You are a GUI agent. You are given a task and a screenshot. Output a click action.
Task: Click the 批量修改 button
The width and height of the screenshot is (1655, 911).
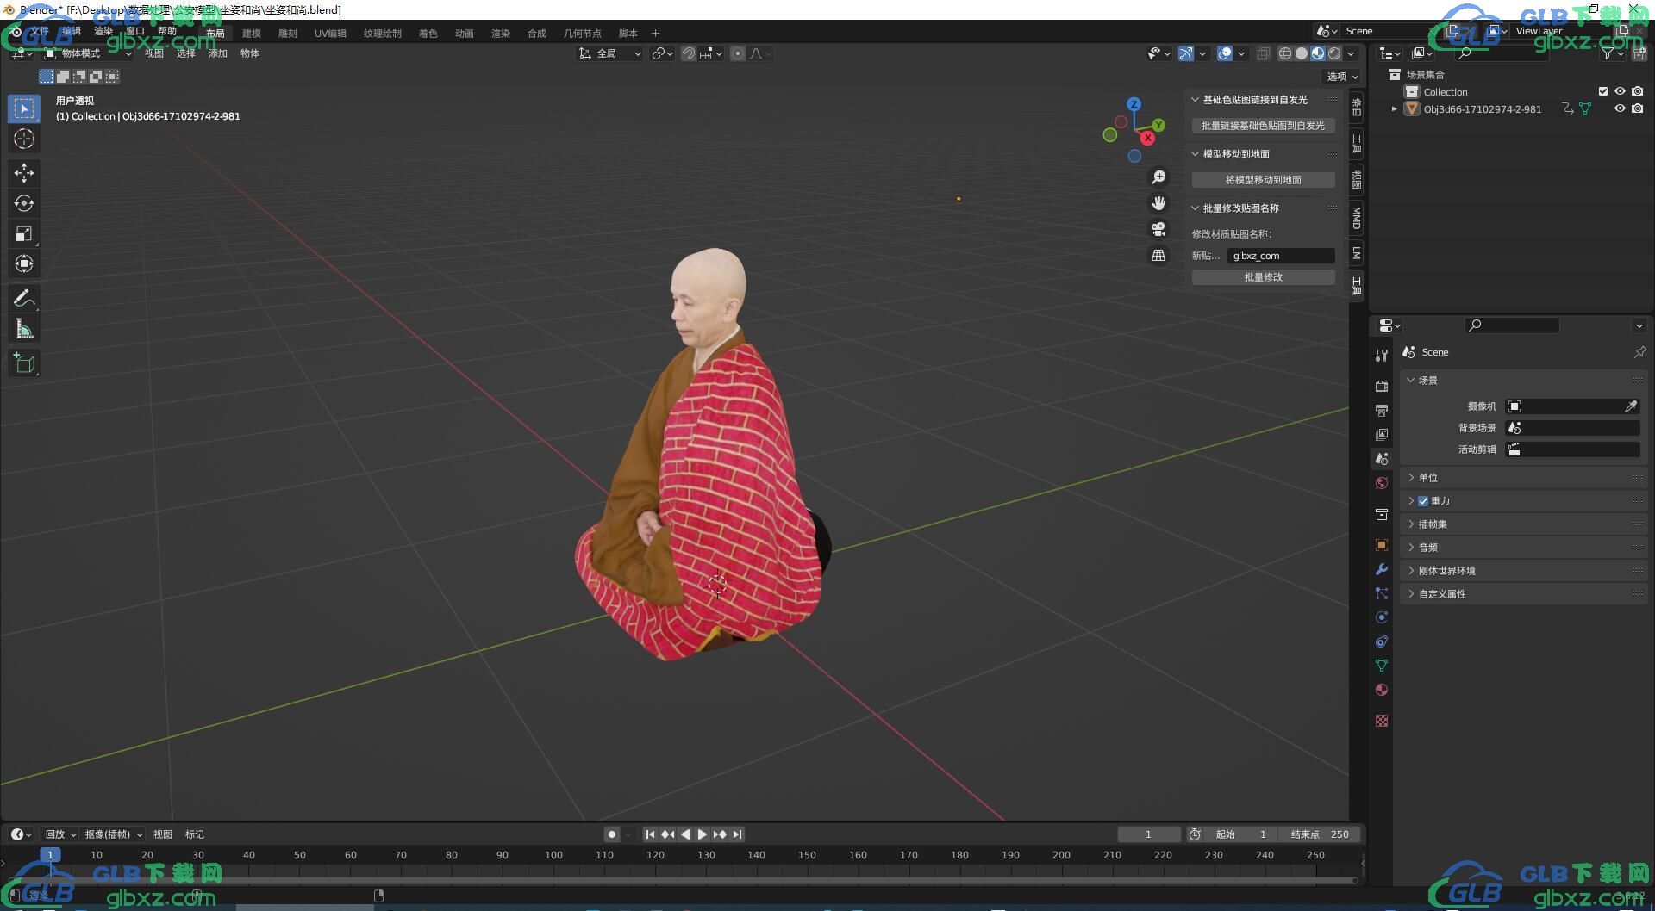click(1263, 277)
